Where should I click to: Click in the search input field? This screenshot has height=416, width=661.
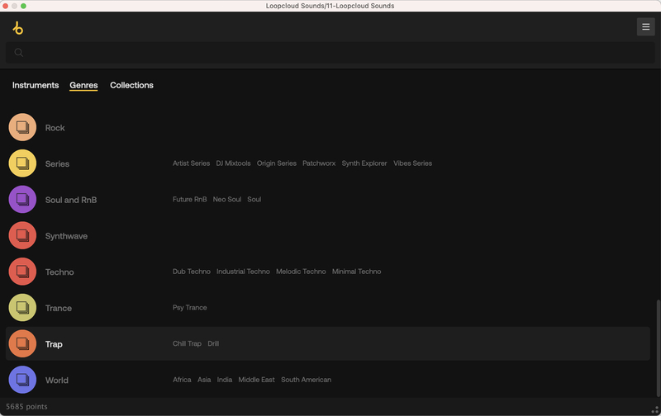pyautogui.click(x=330, y=53)
